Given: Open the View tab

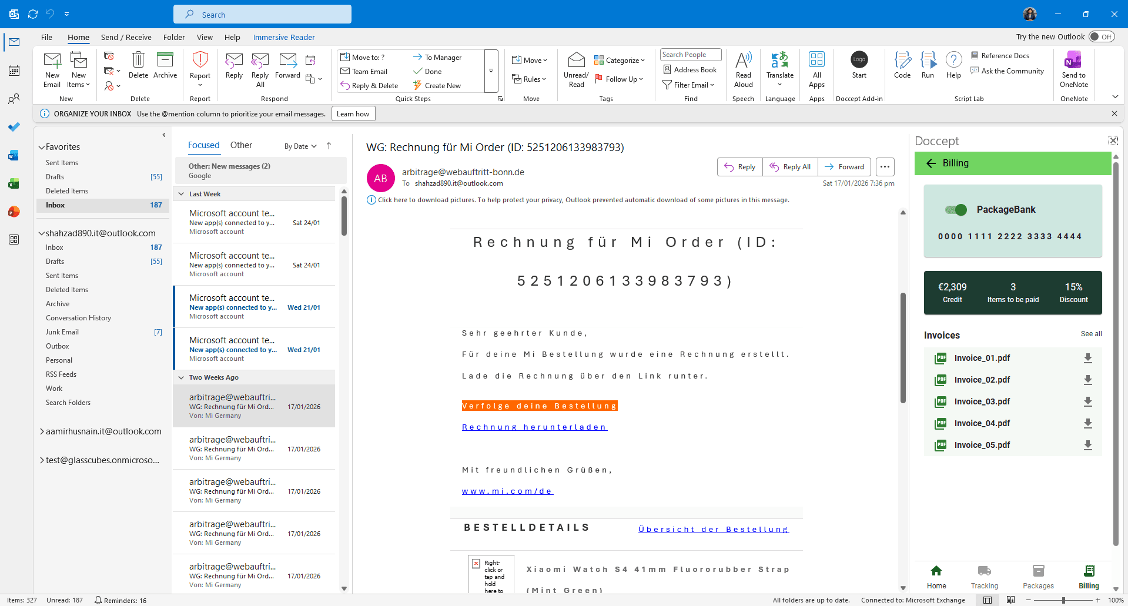Looking at the screenshot, I should [205, 37].
